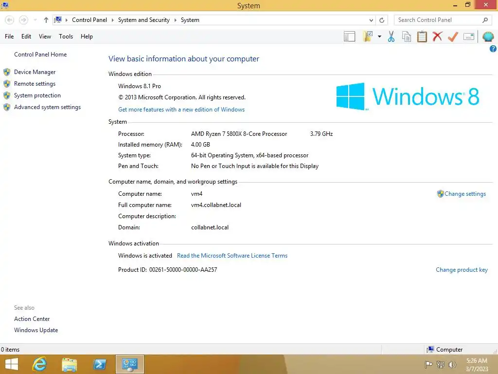Open the File menu
498x374 pixels.
pos(9,36)
